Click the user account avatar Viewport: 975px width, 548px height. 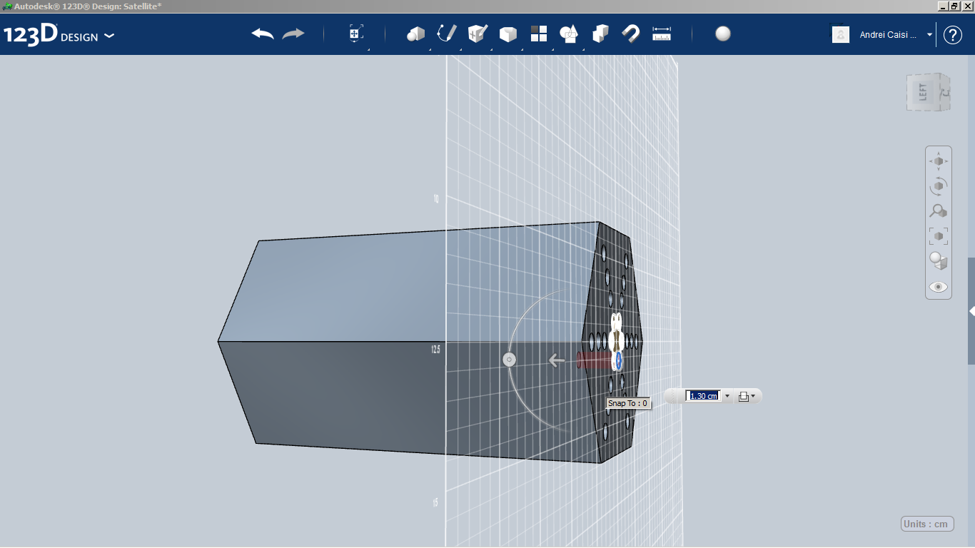click(x=841, y=34)
